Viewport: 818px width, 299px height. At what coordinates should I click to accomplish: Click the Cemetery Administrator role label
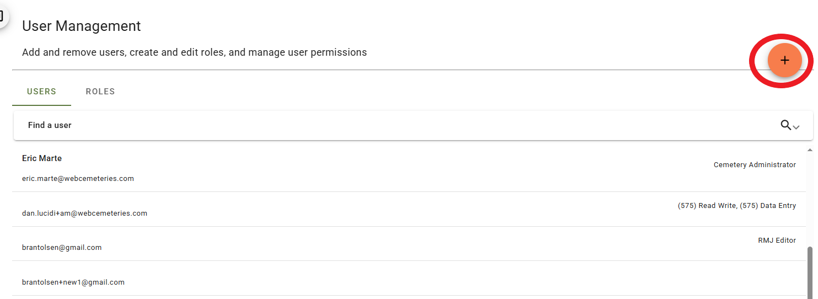tap(755, 165)
